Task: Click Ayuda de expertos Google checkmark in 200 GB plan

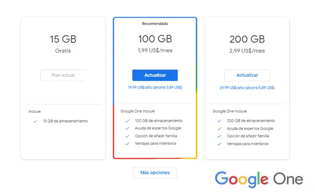Action: [219, 129]
